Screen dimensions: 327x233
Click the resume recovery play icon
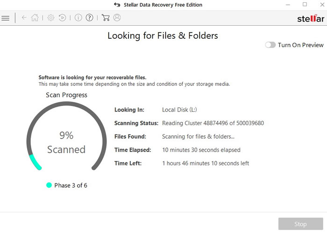tap(62, 18)
